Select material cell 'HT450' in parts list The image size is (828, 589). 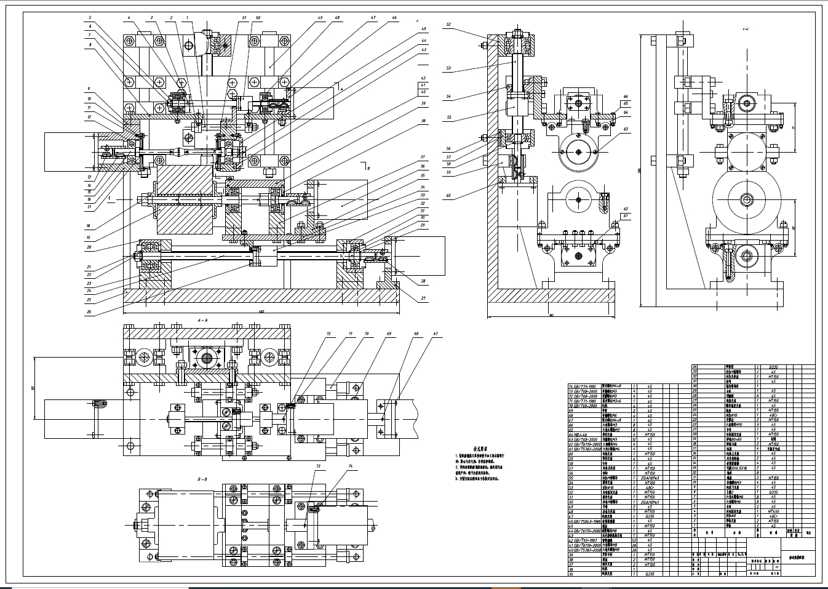coord(773,511)
